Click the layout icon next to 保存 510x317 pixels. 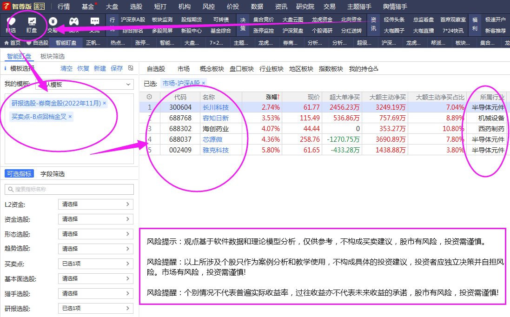point(131,68)
